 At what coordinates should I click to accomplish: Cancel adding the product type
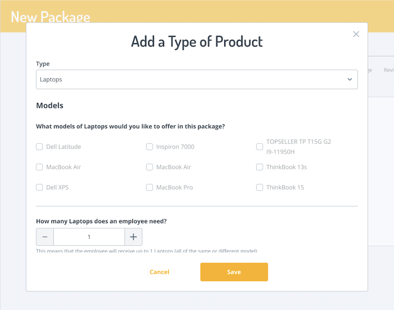159,272
